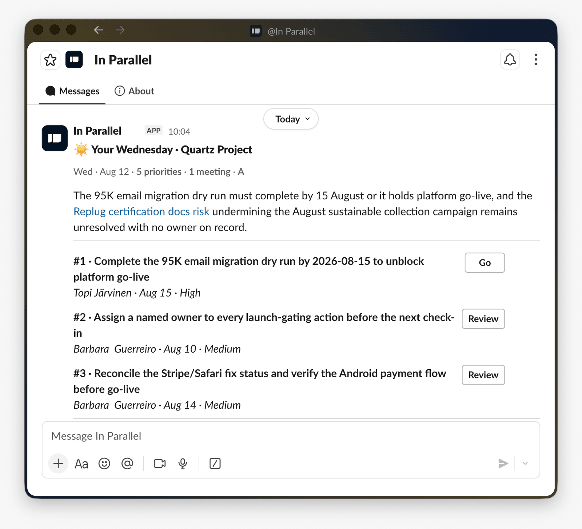Focus the Message In Parallel input field
This screenshot has height=529, width=582.
291,436
